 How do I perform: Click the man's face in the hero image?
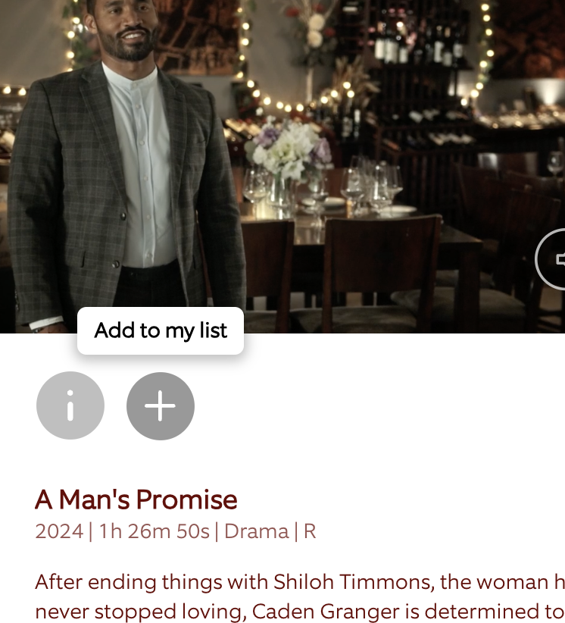click(124, 28)
